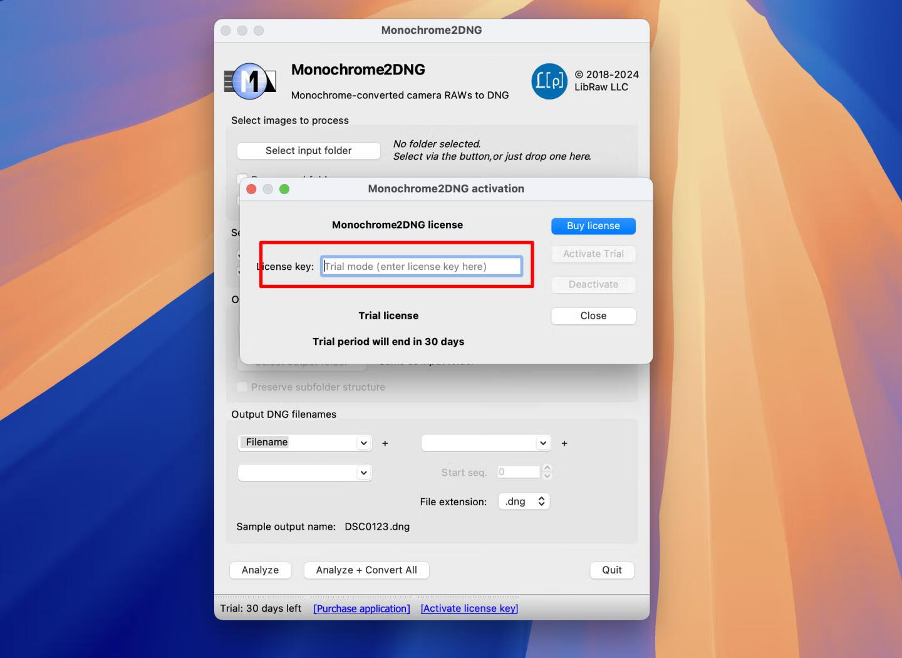Click the plus sign after Filename dropdown

click(385, 443)
